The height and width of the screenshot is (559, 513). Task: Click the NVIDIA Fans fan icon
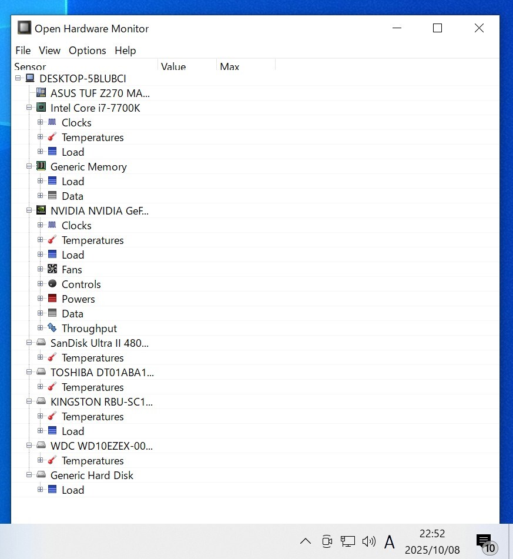coord(52,269)
